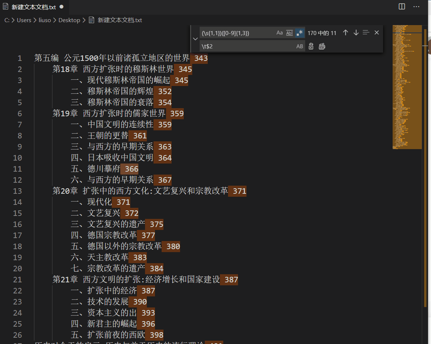The height and width of the screenshot is (344, 431).
Task: Toggle Preserve Case in replace field
Action: 300,46
